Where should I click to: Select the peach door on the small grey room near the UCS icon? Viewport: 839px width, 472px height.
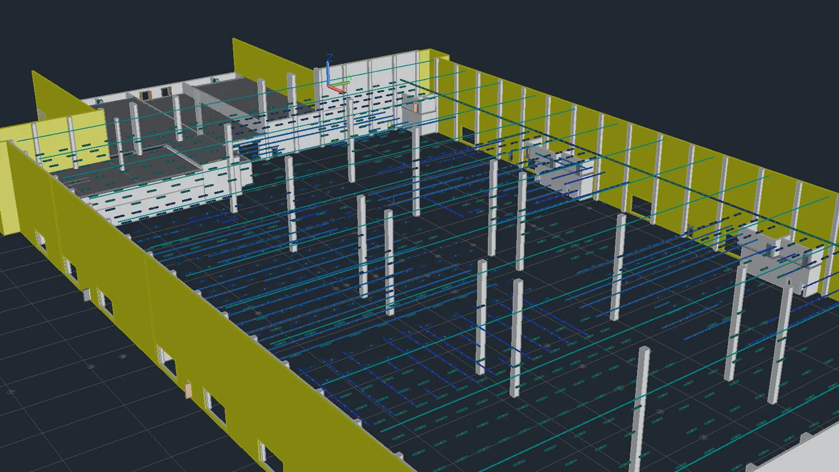416,107
